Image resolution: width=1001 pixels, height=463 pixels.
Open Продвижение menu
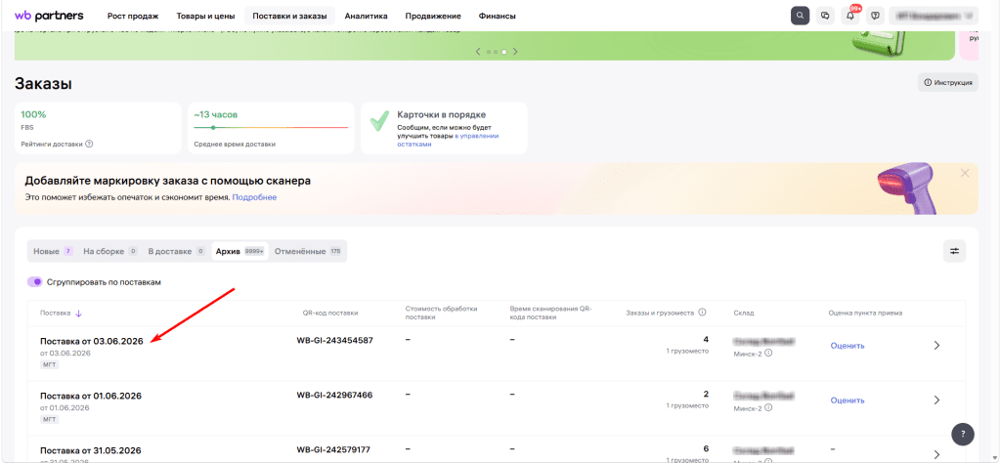coord(432,16)
